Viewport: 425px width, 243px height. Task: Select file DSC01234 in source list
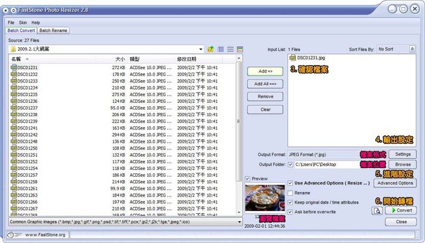click(x=27, y=88)
